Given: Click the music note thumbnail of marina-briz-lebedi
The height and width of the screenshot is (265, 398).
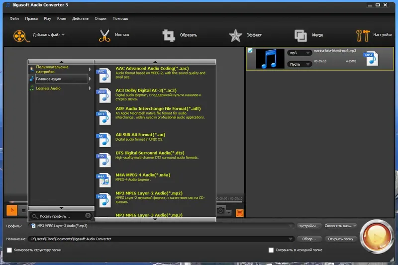Looking at the screenshot, I should (270, 59).
